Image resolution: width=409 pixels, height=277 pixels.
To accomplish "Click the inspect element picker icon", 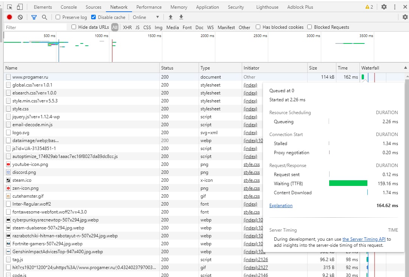I will pyautogui.click(x=10, y=7).
